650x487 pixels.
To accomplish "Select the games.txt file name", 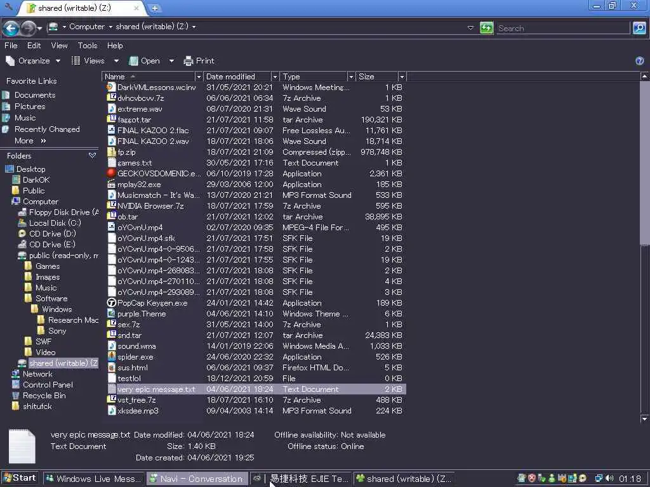I will coord(135,163).
